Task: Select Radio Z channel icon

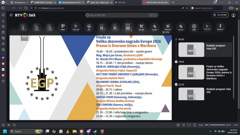Action: click(x=221, y=27)
